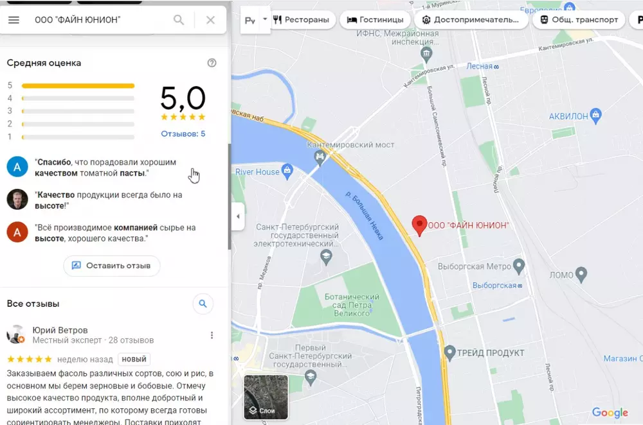Click the red ООО "ФАЙН ЮНИОН" map pin
This screenshot has width=643, height=425.
pyautogui.click(x=419, y=225)
